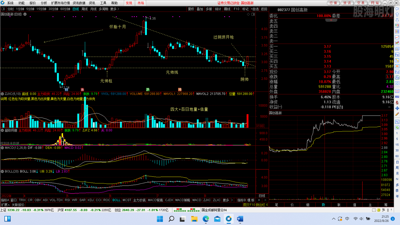
Task: Open the 帮助 menu
Action: (114, 3)
